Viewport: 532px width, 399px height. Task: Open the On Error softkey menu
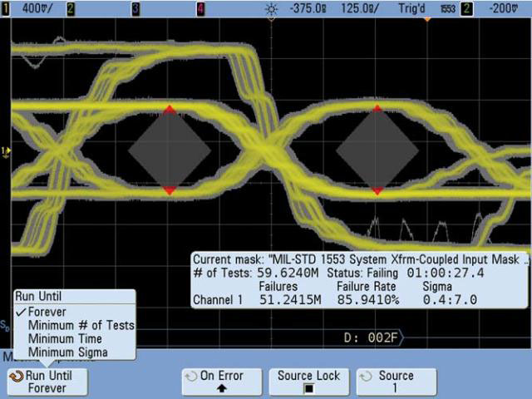point(221,382)
